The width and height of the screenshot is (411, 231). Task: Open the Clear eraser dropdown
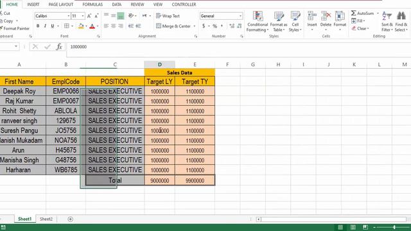[360, 28]
